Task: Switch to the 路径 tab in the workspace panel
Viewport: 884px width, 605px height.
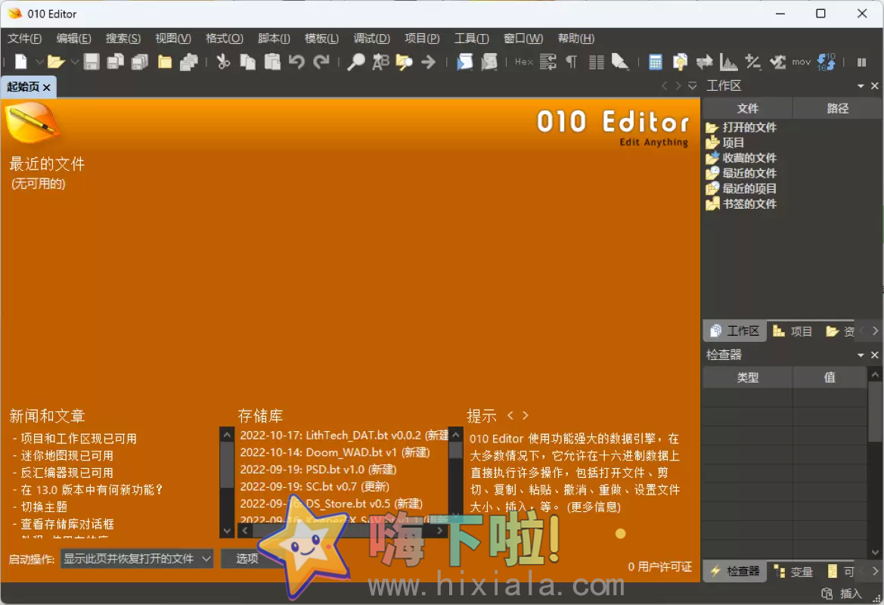Action: [836, 108]
